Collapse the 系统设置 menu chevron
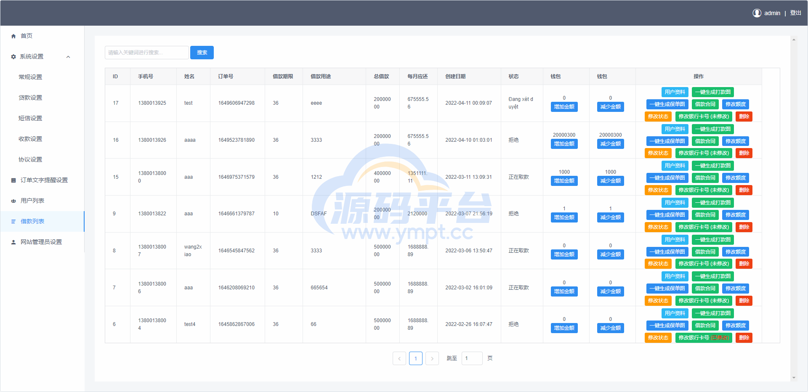The image size is (808, 392). [x=68, y=57]
